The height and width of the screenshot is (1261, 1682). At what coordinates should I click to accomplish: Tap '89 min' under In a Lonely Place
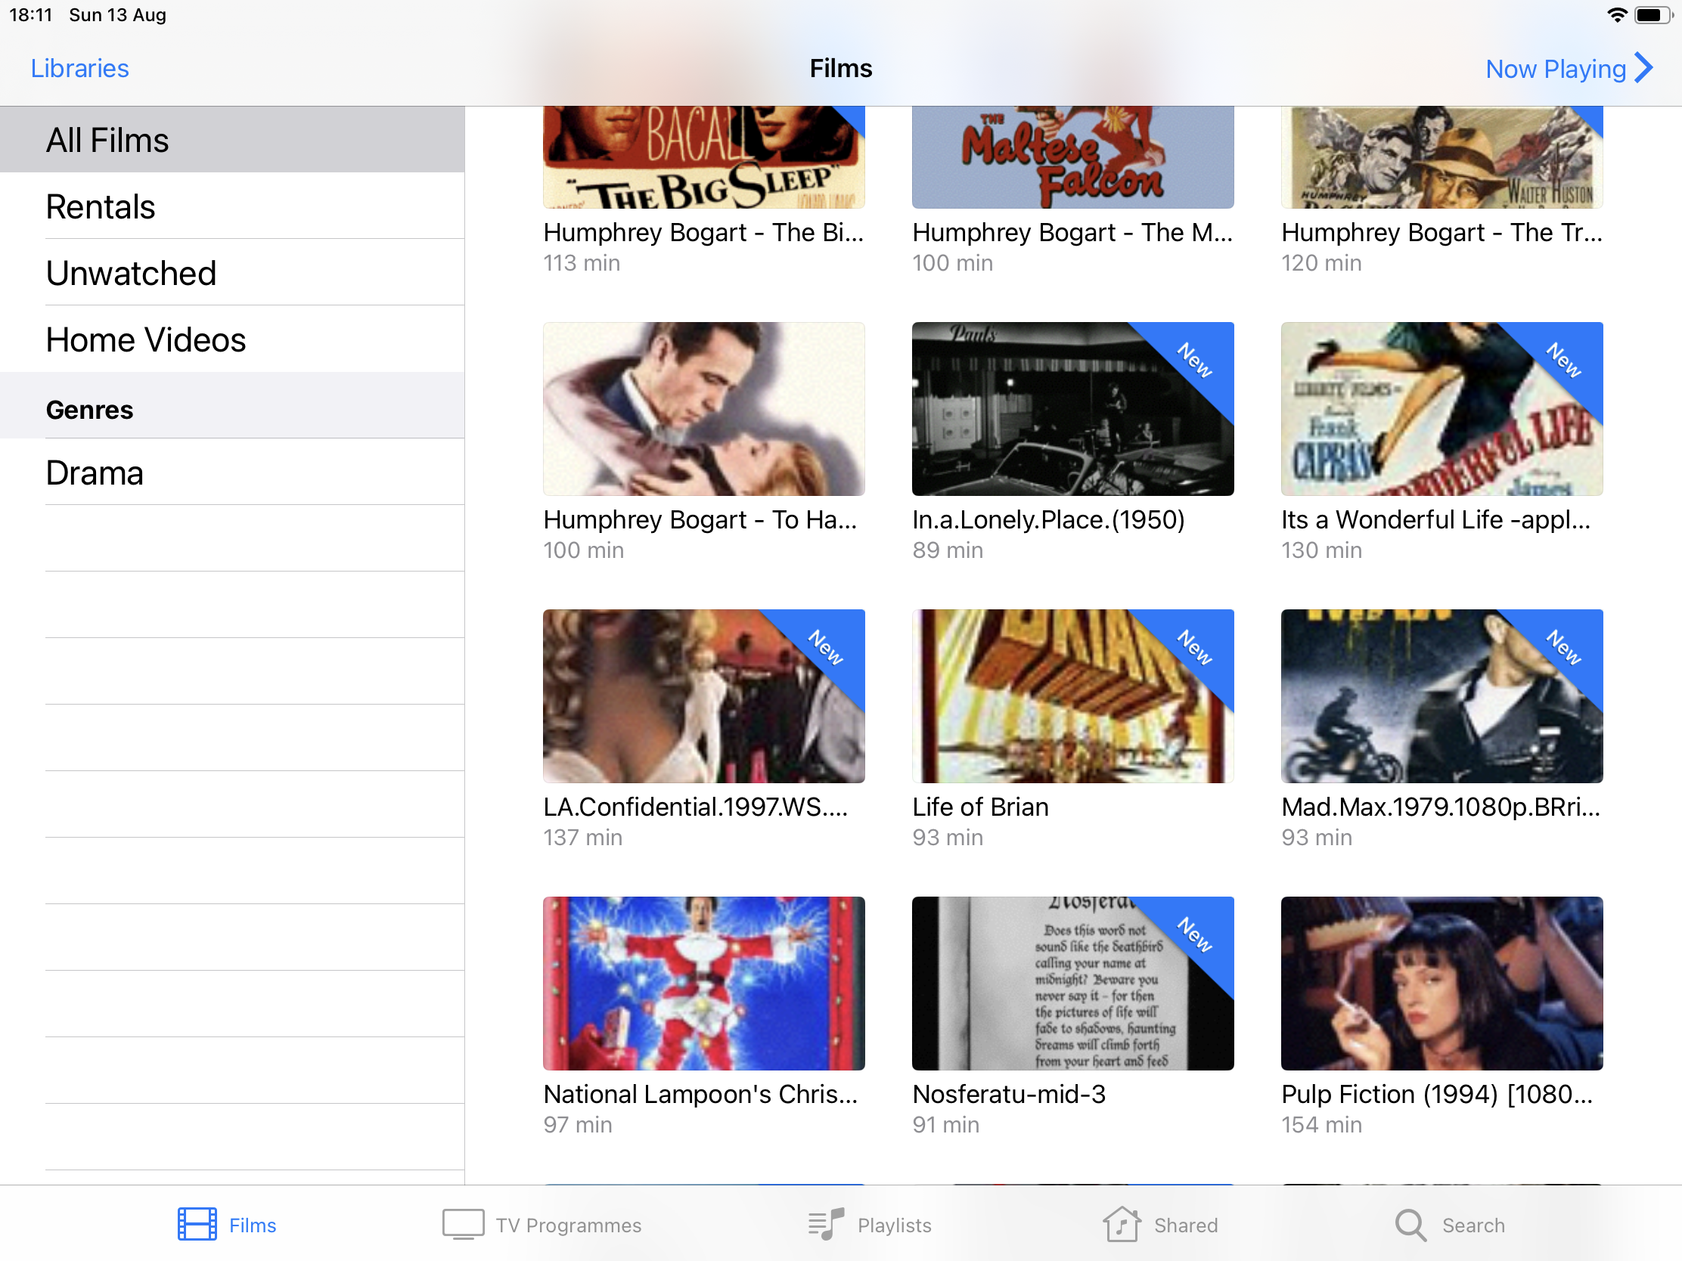pos(948,550)
